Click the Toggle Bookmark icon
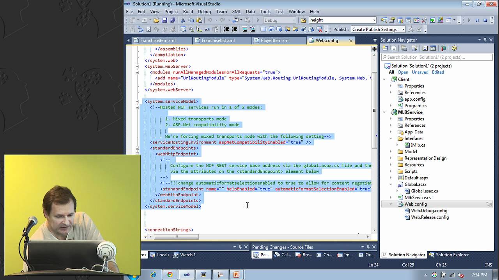The image size is (499, 280). [263, 29]
